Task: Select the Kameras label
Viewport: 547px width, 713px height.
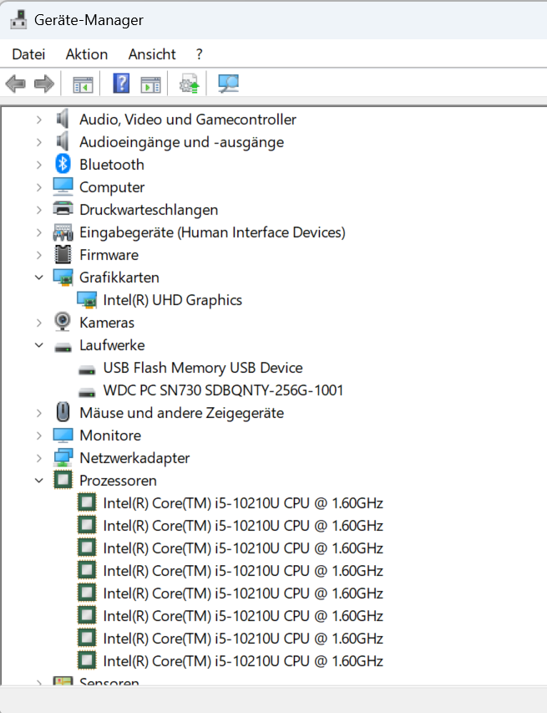Action: (x=107, y=323)
